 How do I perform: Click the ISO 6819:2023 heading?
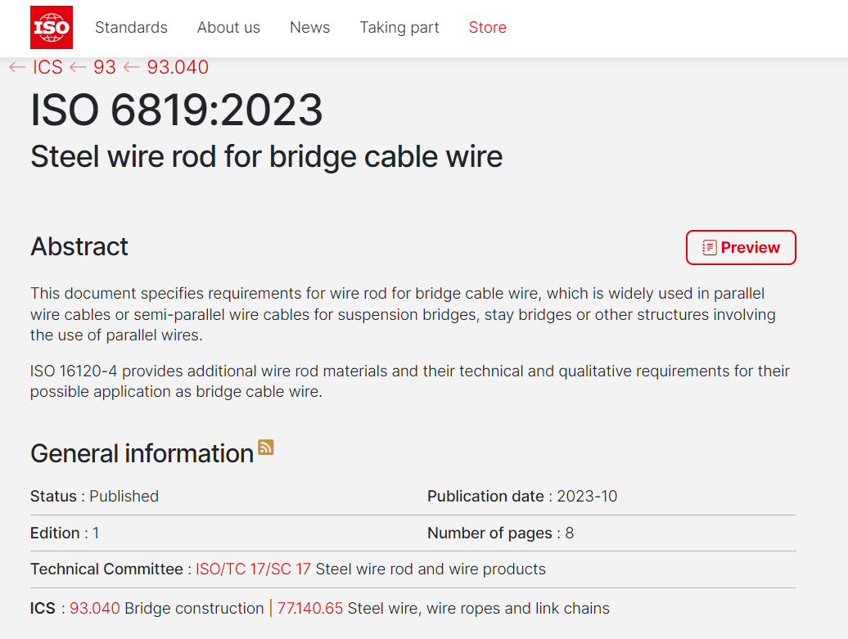tap(177, 110)
